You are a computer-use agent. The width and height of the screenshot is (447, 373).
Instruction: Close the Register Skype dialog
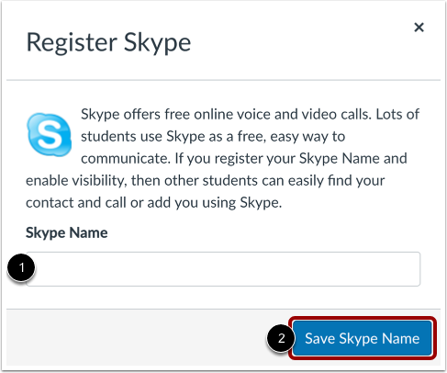(x=419, y=28)
